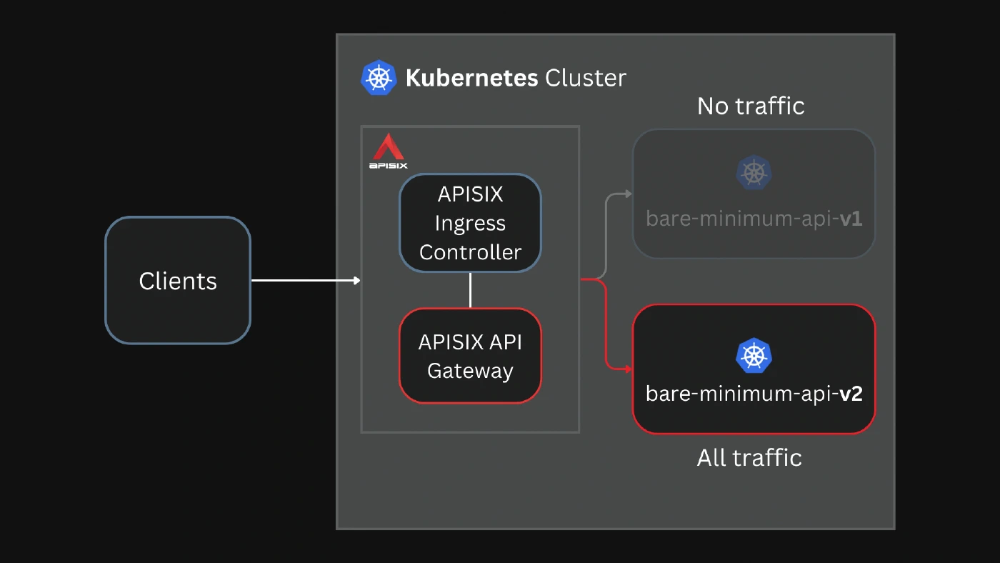
Task: Click the bare-minimum-api-v1 label
Action: (x=754, y=218)
